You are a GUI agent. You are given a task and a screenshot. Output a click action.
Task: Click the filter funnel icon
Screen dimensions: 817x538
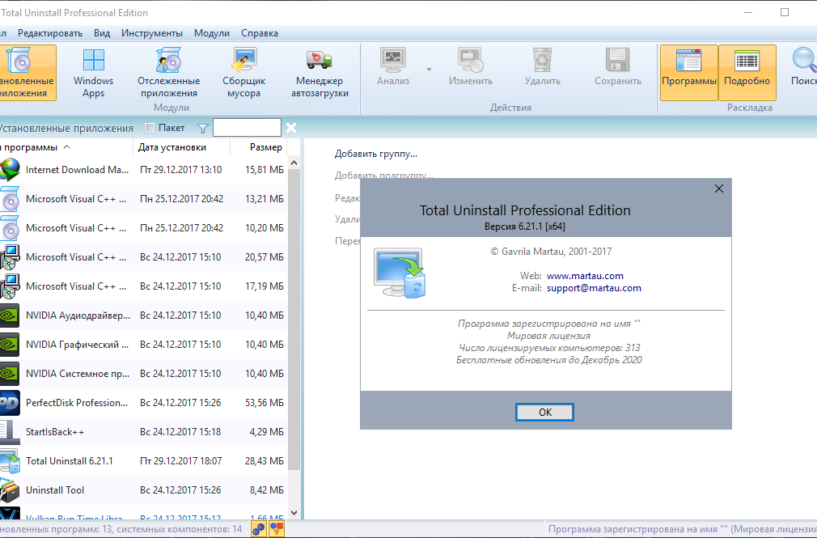(203, 129)
